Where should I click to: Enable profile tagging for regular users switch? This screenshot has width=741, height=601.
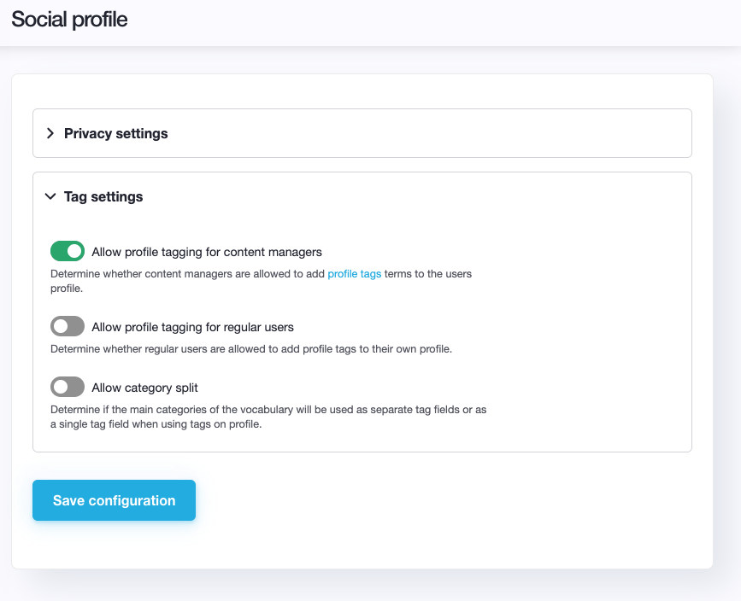coord(68,326)
